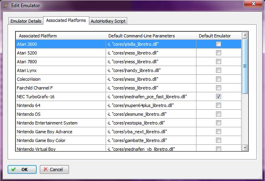Open the AutoHotkey Script tab

[108, 21]
